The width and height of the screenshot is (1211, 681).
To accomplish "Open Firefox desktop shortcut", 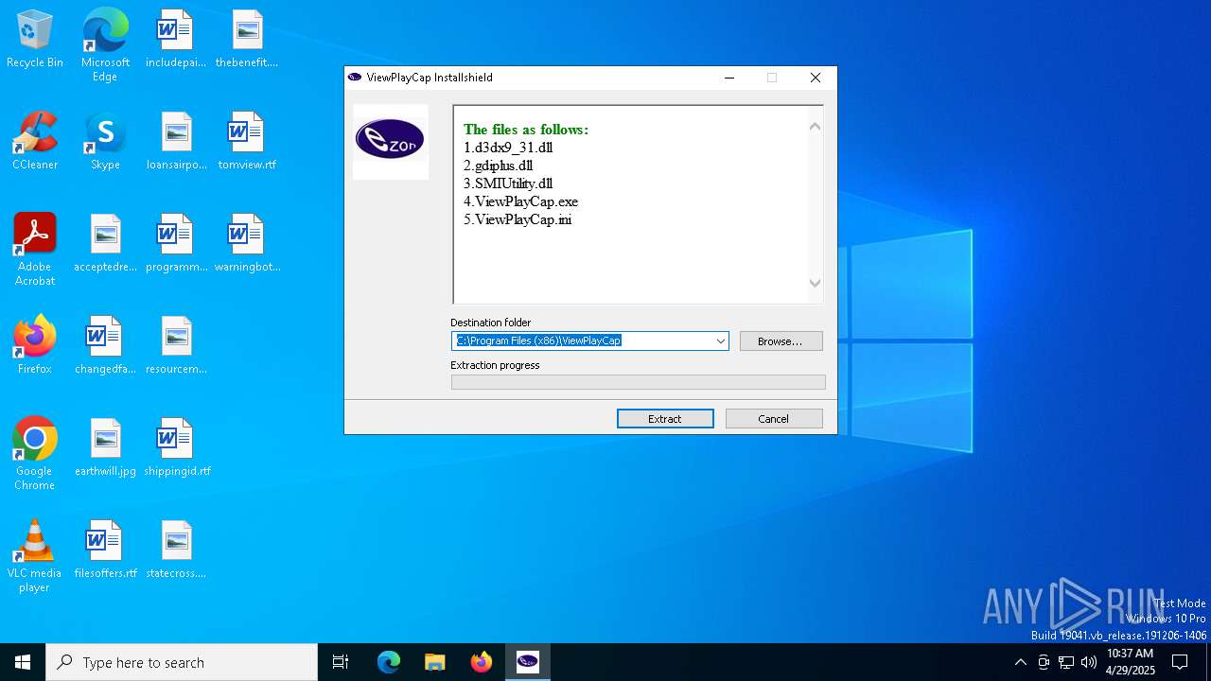I will pyautogui.click(x=35, y=346).
